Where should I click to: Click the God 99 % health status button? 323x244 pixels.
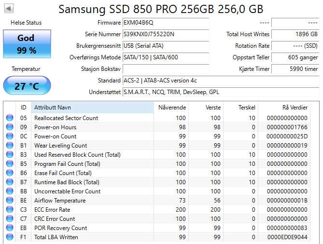(26, 44)
